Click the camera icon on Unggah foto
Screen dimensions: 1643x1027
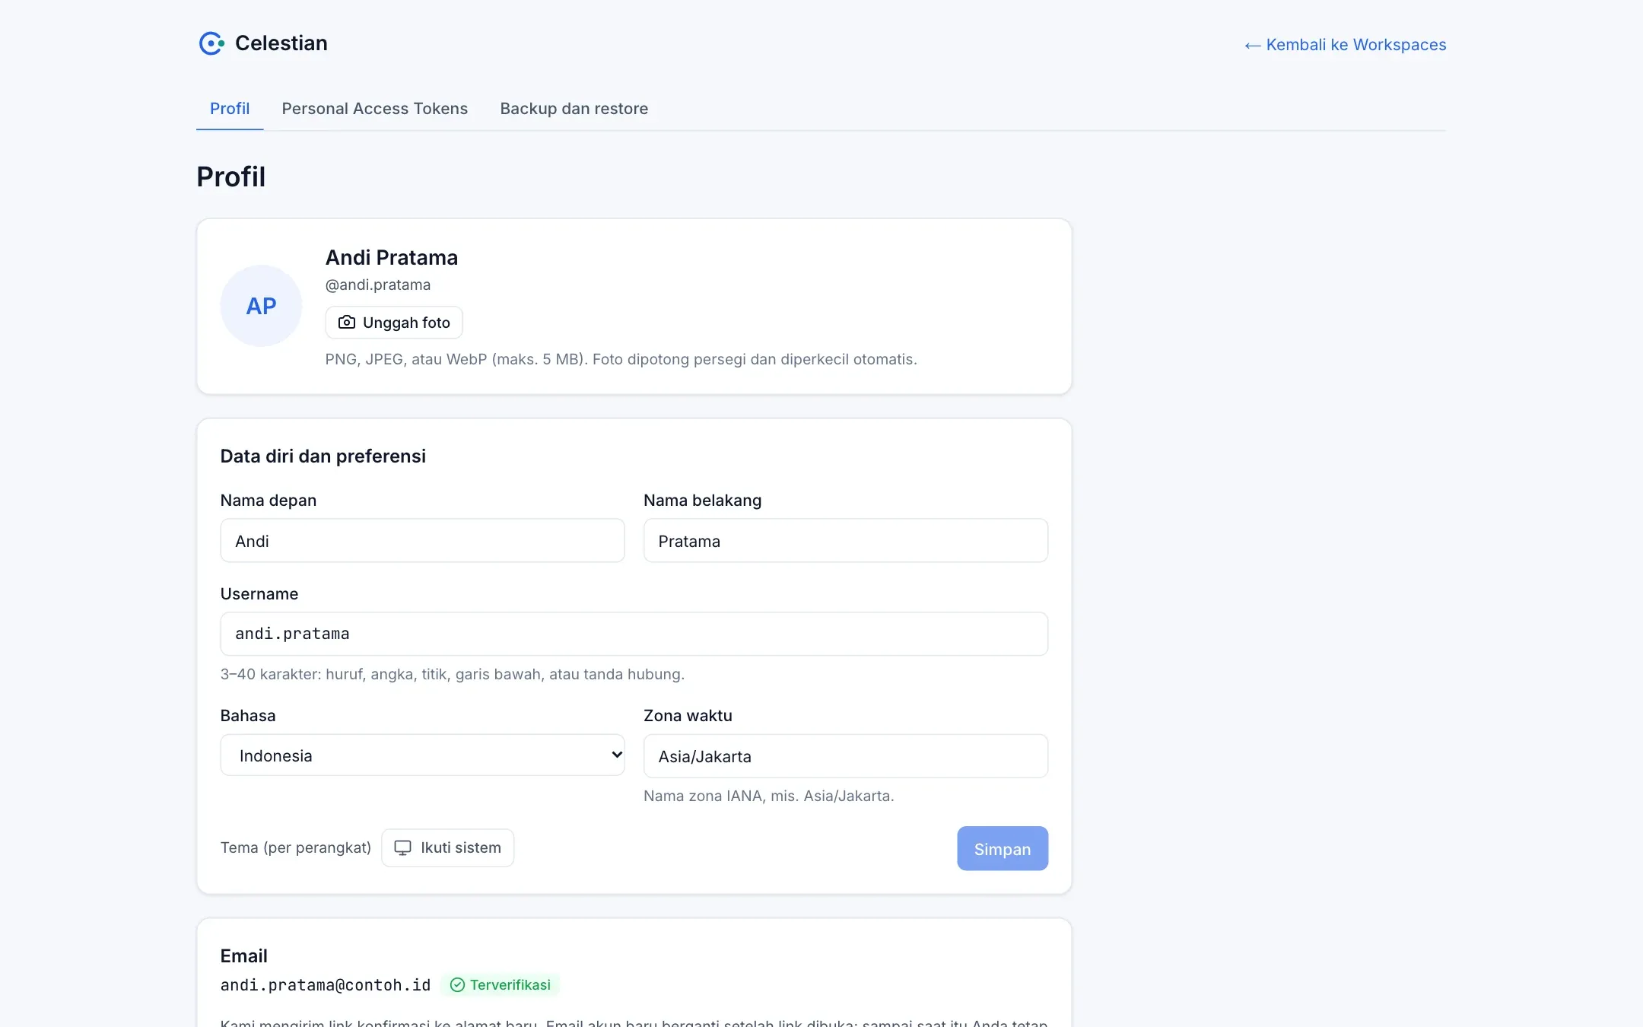347,323
